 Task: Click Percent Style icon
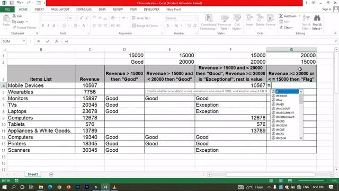tap(176, 25)
